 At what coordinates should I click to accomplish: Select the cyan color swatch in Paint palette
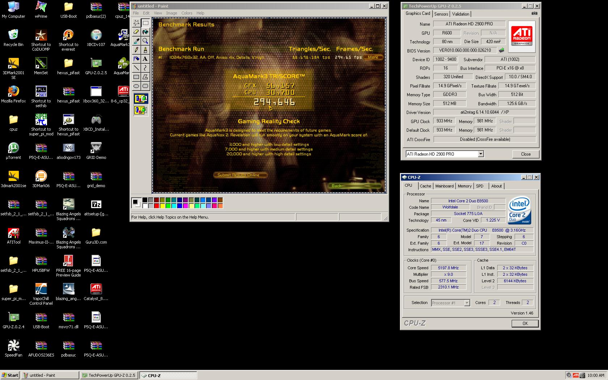click(x=174, y=206)
